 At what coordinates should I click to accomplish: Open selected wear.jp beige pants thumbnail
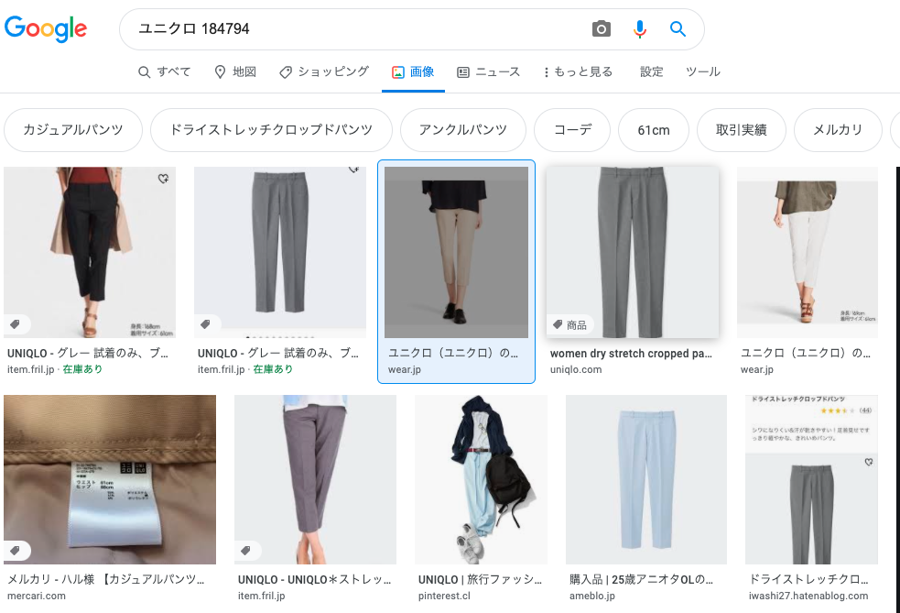click(x=456, y=252)
